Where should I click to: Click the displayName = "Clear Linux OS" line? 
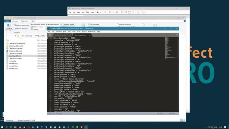[69, 92]
